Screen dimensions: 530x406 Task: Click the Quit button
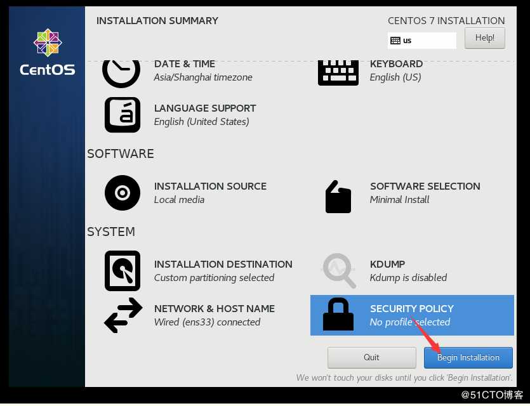(x=371, y=358)
